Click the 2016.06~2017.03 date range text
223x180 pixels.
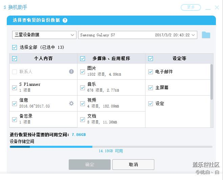click(x=34, y=106)
